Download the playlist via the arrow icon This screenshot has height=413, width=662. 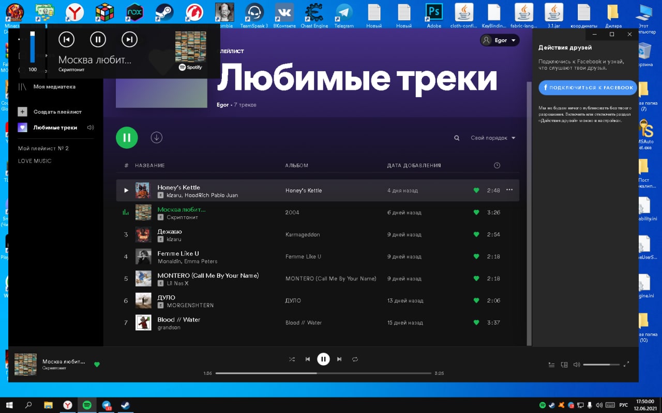(x=157, y=137)
